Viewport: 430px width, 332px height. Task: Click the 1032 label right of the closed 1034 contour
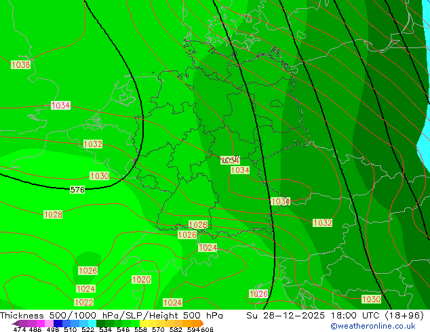323,222
